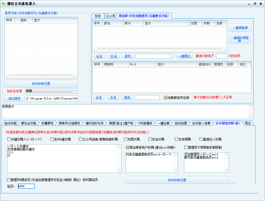The height and width of the screenshot is (201, 265).
Task: Click 保存所有设置 under the login list
Action: (41, 84)
